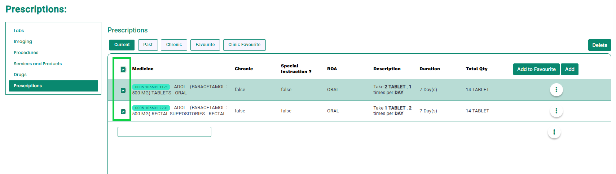Toggle the select-all checkbox in table header

(123, 70)
